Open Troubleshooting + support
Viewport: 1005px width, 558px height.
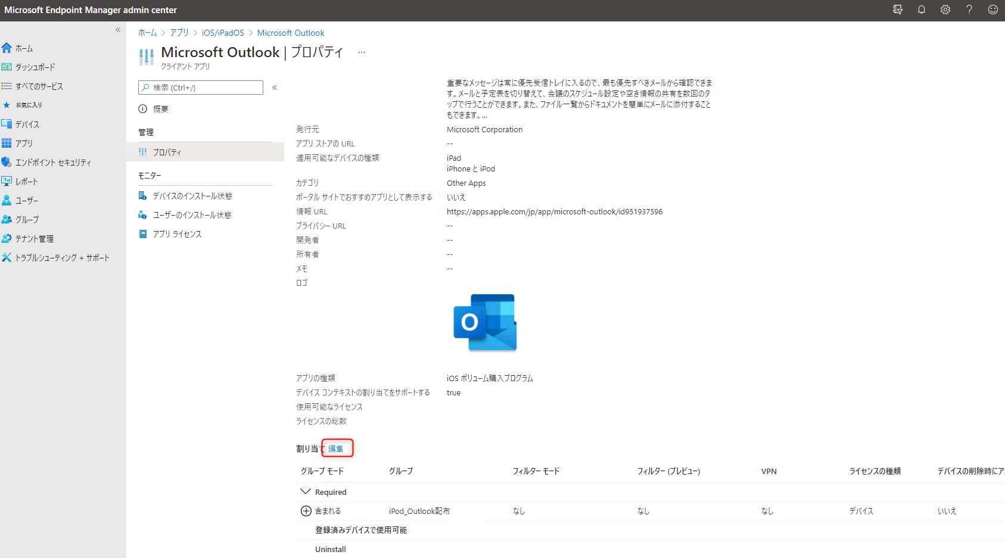61,257
